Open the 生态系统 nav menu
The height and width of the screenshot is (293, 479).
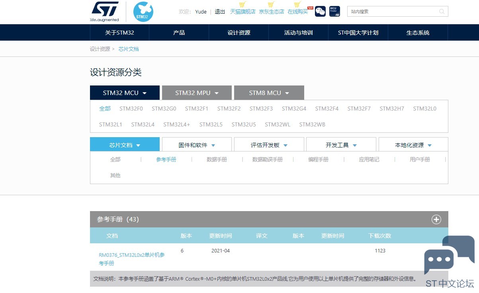418,33
